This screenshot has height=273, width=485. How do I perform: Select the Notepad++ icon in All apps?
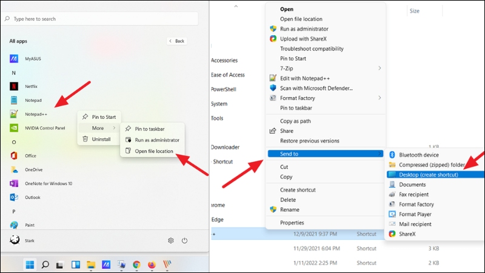[x=14, y=114]
